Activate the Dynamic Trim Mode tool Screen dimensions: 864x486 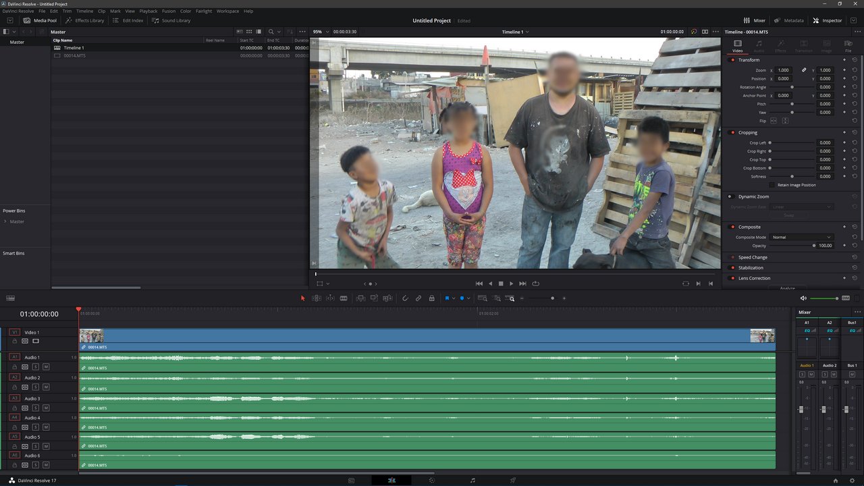click(x=330, y=298)
